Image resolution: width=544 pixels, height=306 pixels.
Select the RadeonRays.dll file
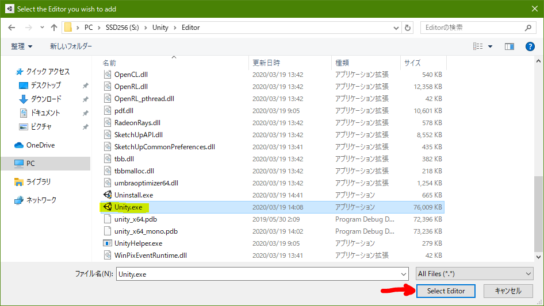point(137,123)
